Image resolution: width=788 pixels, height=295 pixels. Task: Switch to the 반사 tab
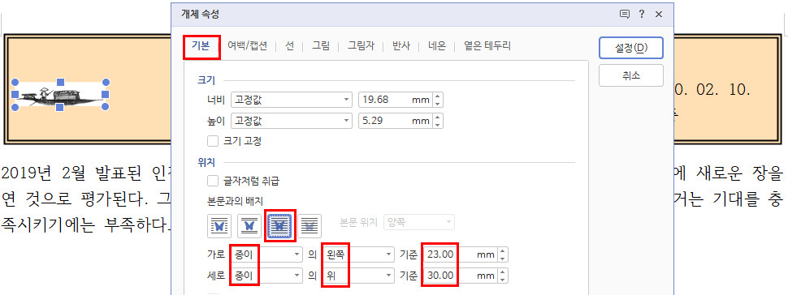(x=401, y=47)
